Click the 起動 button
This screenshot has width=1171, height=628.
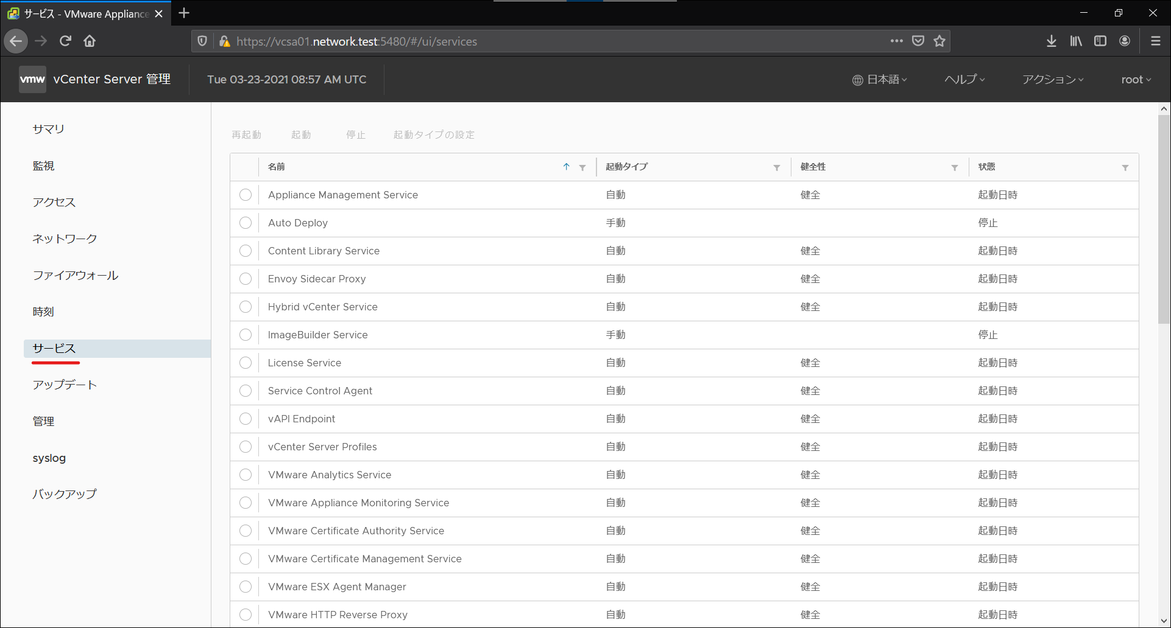301,134
